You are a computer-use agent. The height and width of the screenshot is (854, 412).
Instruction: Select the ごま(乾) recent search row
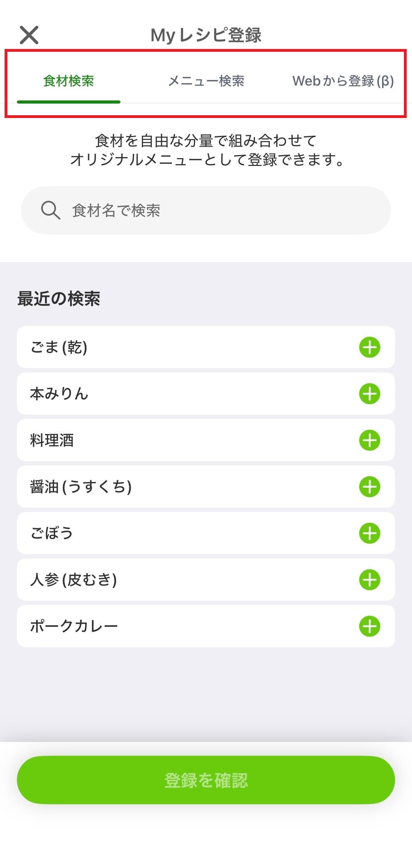[x=59, y=347]
